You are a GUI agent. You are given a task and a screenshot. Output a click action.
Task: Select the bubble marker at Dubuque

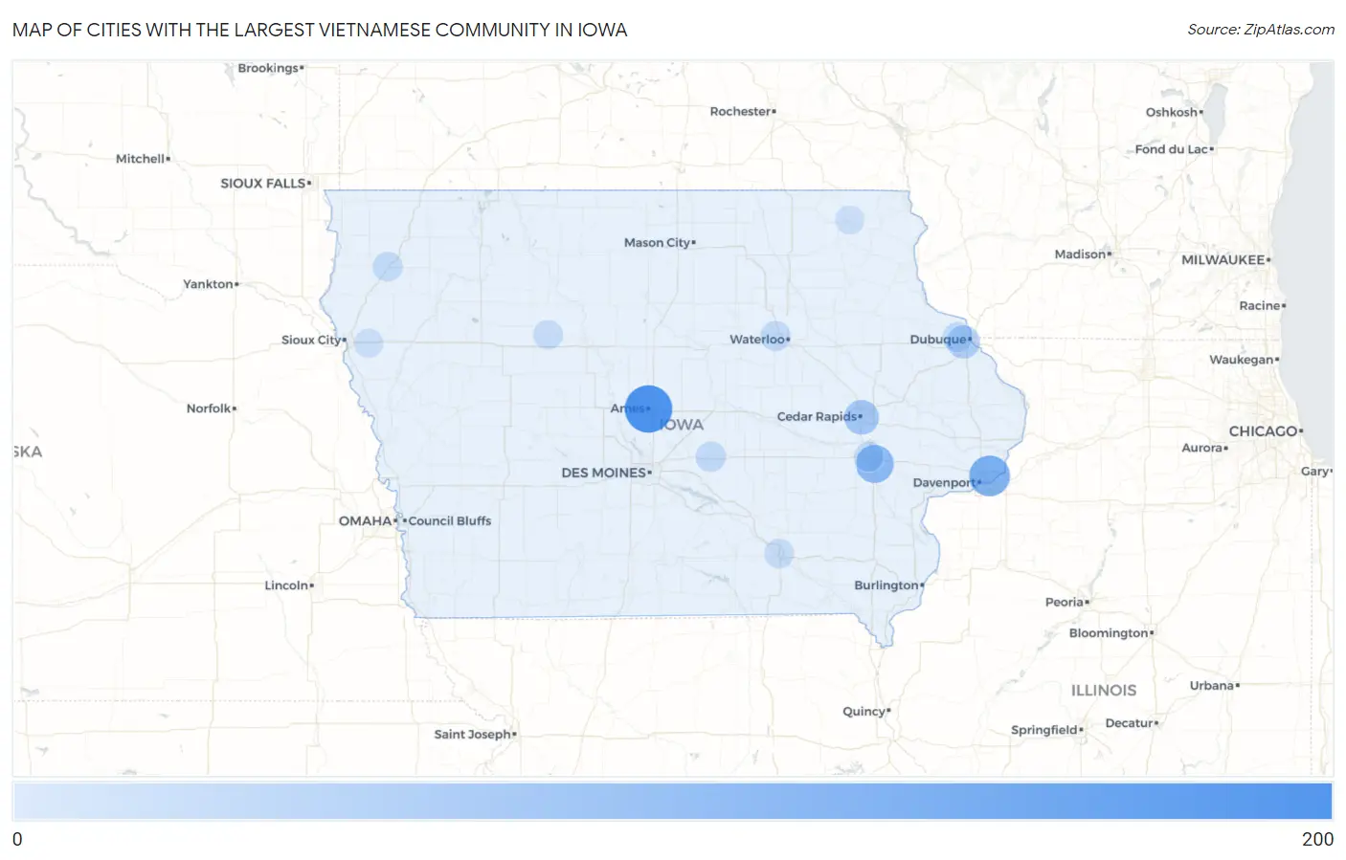(x=962, y=340)
